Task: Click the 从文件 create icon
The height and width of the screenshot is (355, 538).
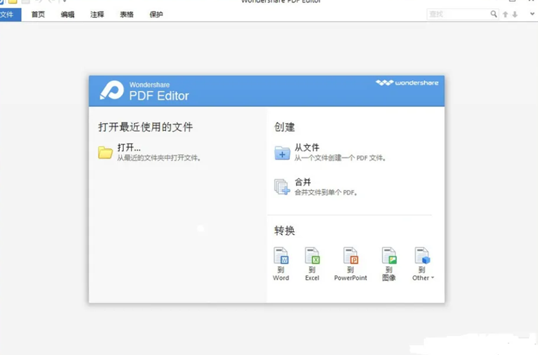Action: click(x=282, y=153)
